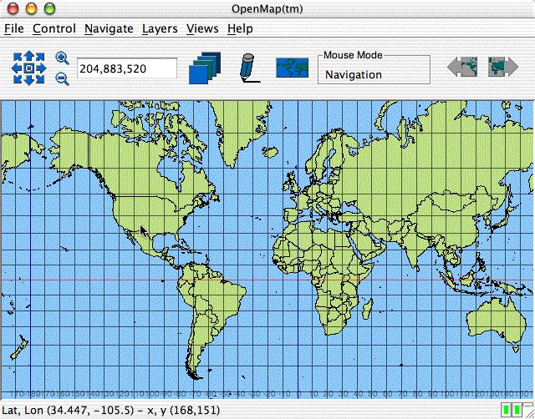Click Greenland on the map
Viewport: 535px width, 419px height.
[239, 129]
